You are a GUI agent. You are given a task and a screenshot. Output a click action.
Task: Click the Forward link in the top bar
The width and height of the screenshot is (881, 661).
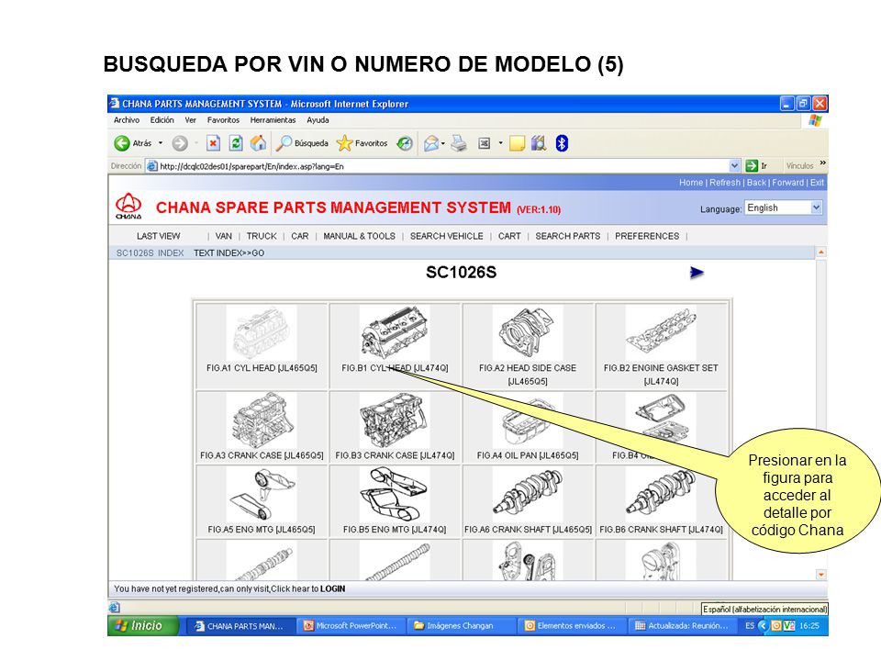click(x=787, y=183)
